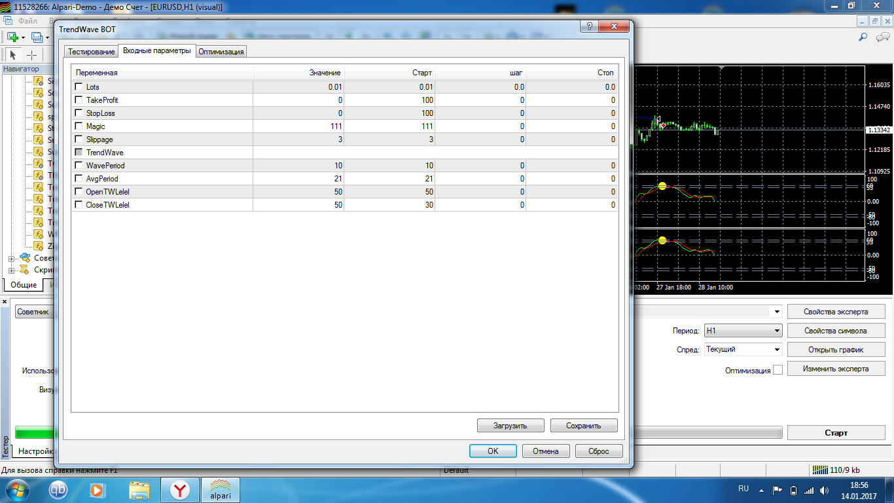894x503 pixels.
Task: Toggle the Оптимизация checkbox in Tester panel
Action: pos(778,370)
